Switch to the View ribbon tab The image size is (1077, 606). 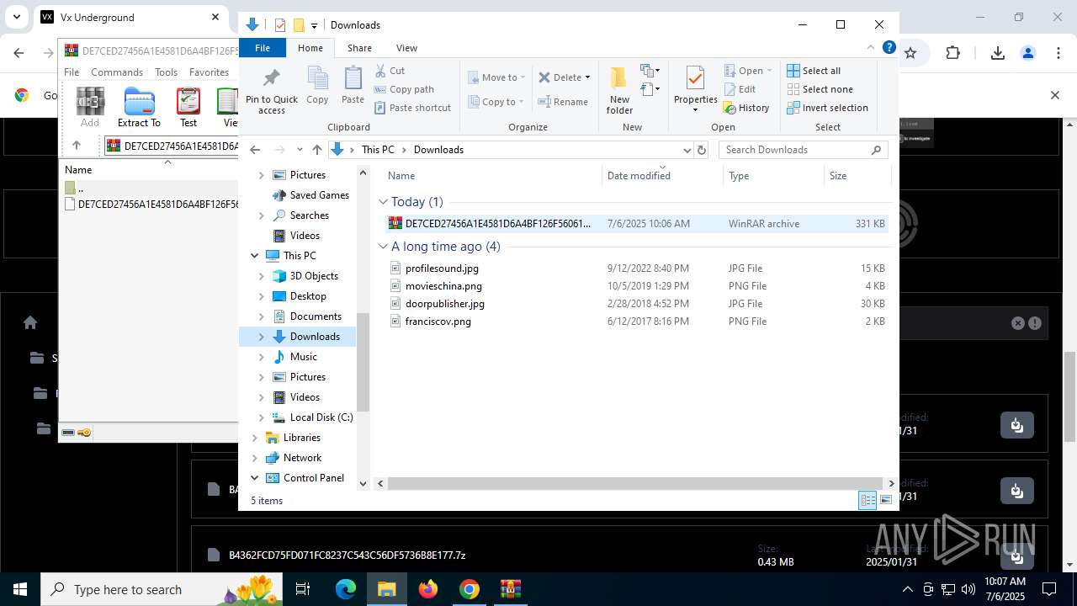(x=406, y=48)
